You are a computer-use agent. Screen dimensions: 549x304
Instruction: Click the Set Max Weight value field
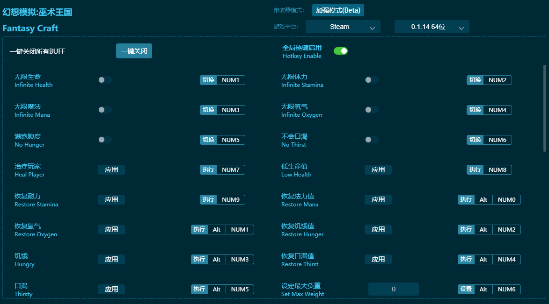click(x=393, y=289)
